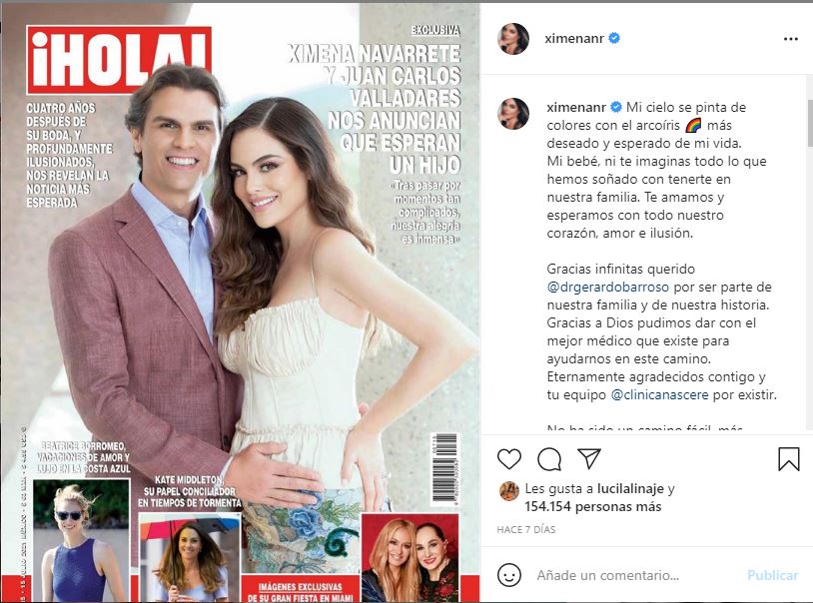This screenshot has width=813, height=603.
Task: Open ximenanr profile picture in header
Action: [513, 38]
